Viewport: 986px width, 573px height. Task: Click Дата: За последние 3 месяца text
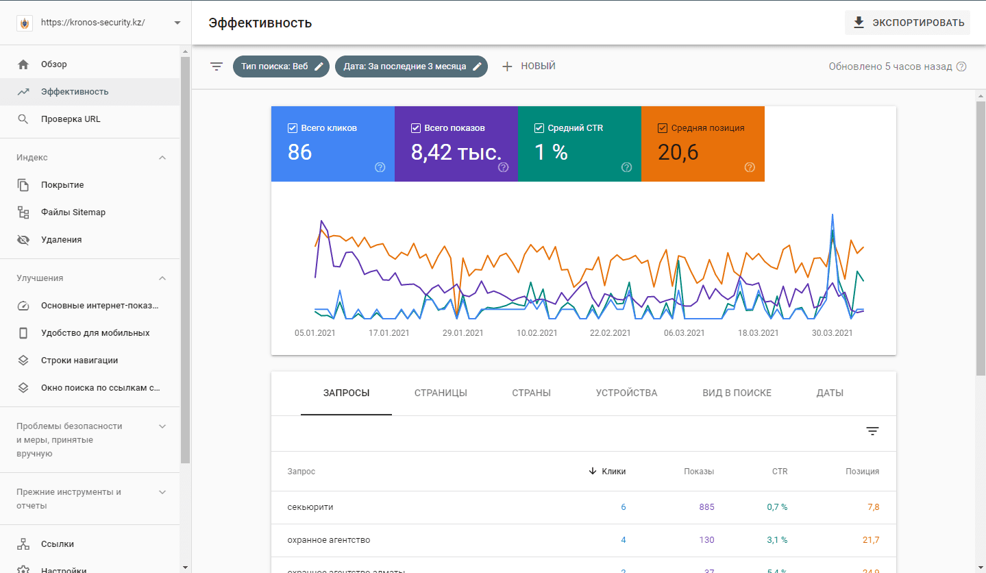click(x=404, y=66)
